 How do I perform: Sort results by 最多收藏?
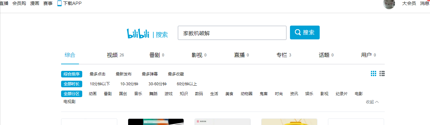pos(176,74)
